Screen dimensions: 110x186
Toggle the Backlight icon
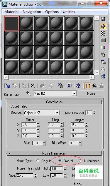pyautogui.click(x=103, y=26)
